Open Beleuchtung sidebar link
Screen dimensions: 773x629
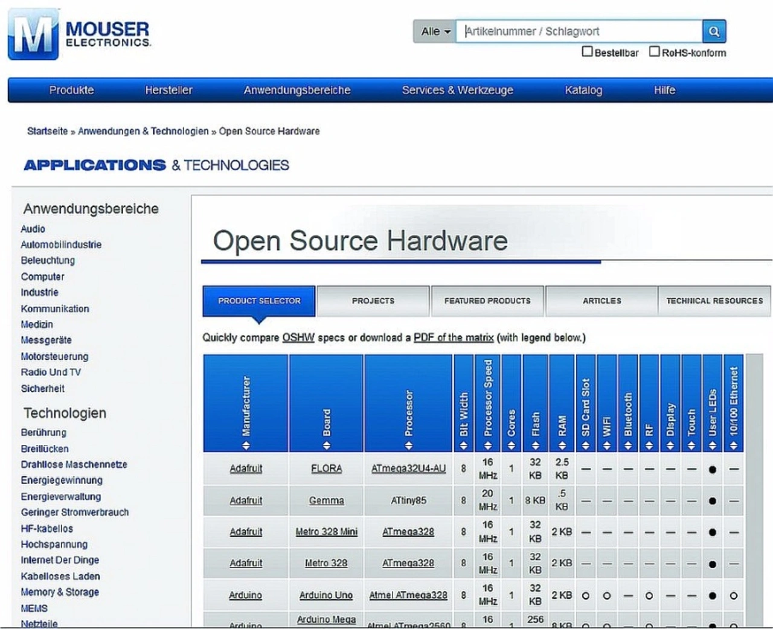click(x=48, y=260)
